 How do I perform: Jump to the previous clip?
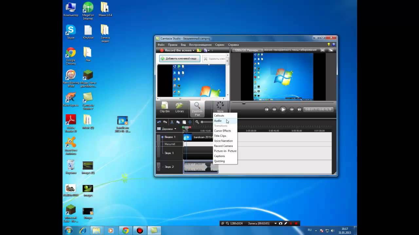coord(267,109)
